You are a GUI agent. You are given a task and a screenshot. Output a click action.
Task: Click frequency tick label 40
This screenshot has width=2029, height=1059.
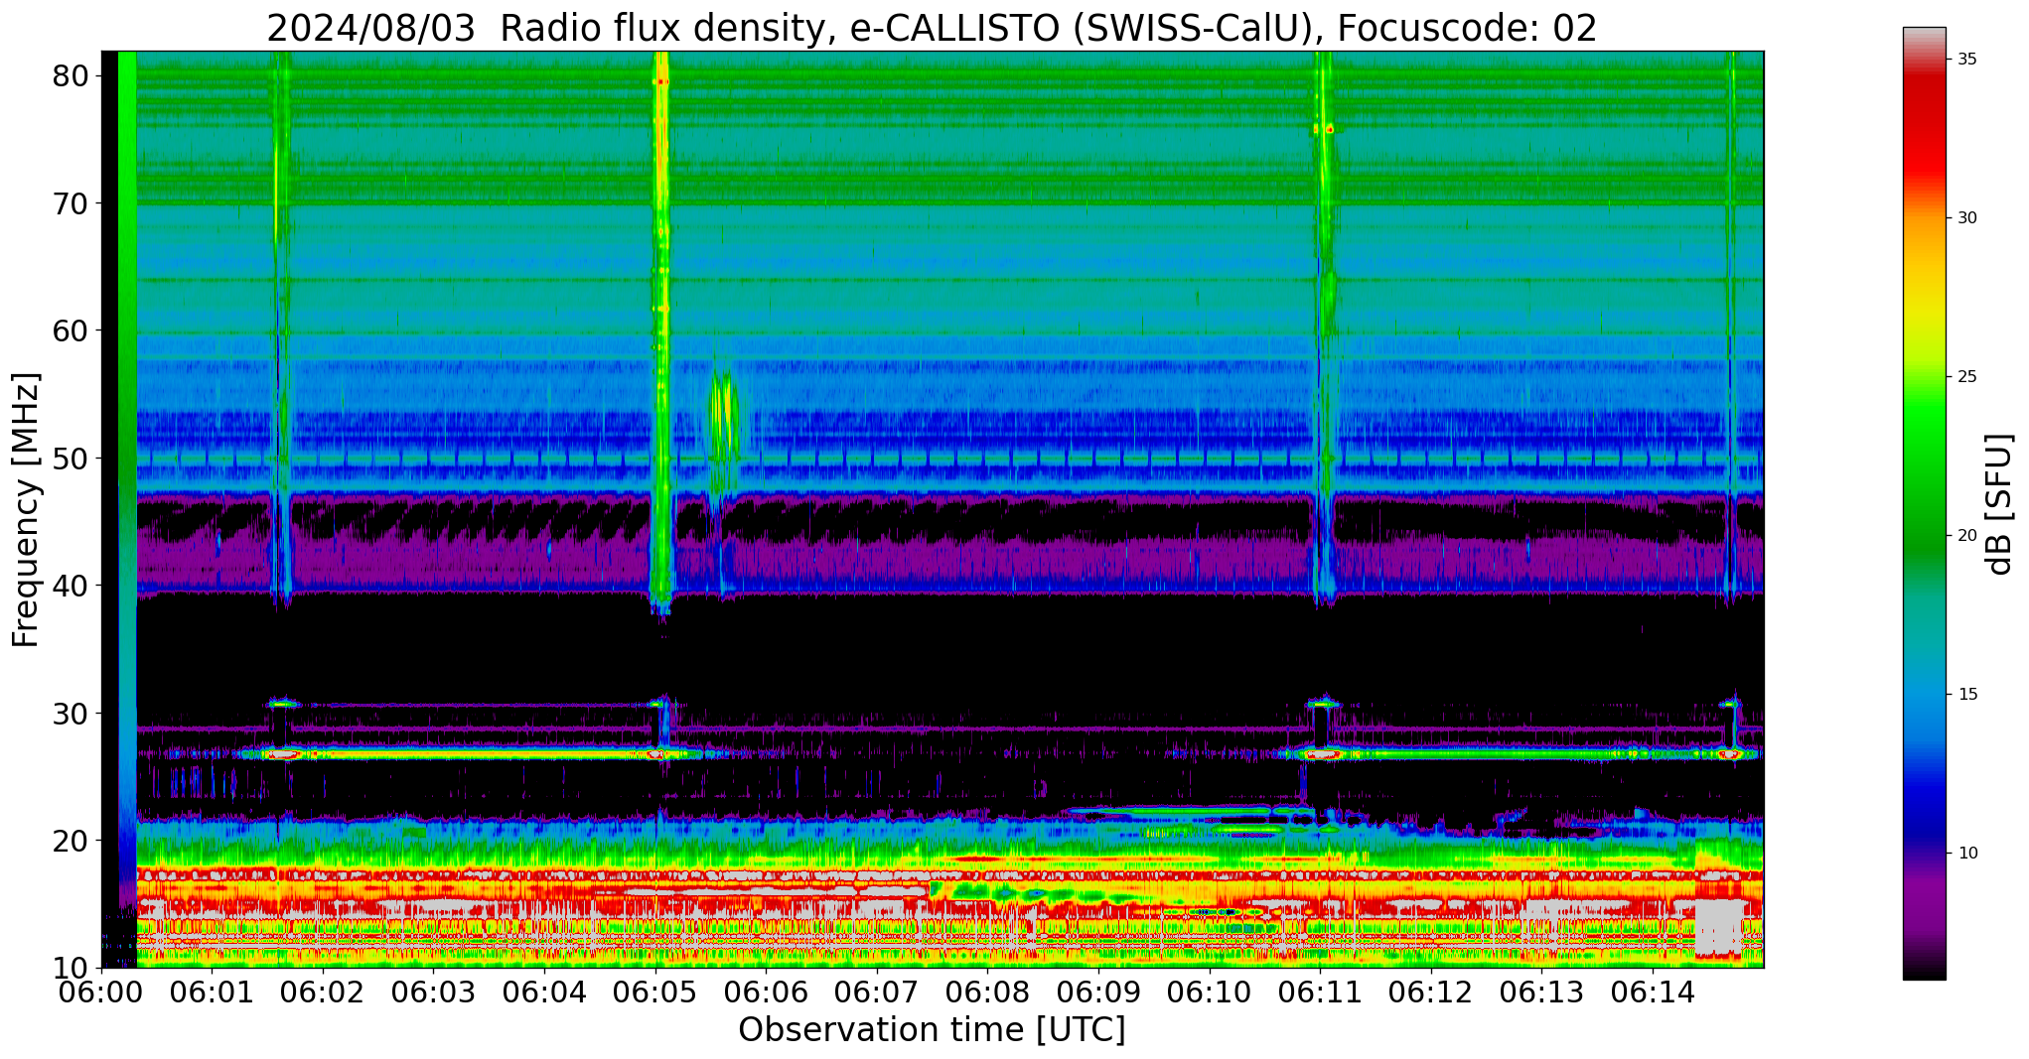click(72, 586)
